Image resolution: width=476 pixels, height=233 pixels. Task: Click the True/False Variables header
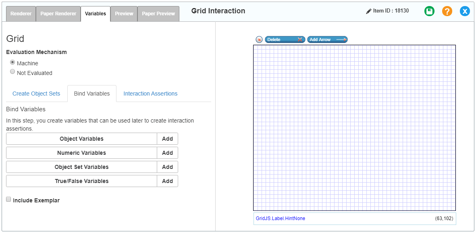coord(82,181)
